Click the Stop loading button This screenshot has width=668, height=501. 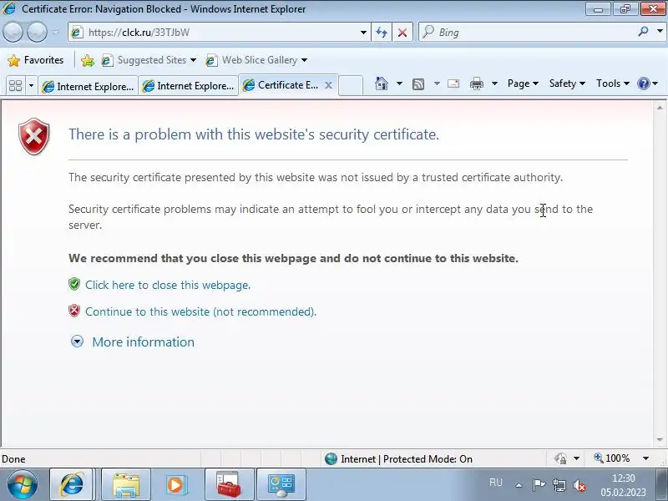point(402,33)
